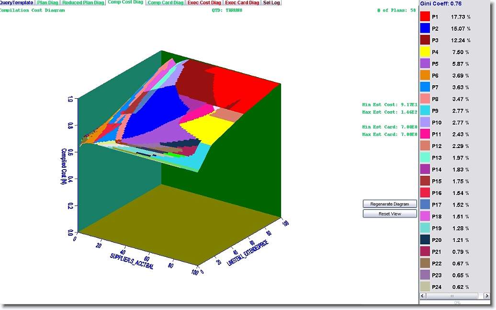Open the QueryTemplate tab
The image size is (496, 310).
click(x=16, y=3)
